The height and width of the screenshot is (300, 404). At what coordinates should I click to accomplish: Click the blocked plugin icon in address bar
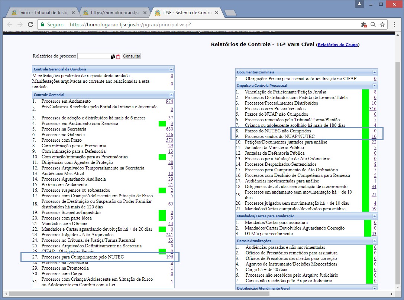364,24
